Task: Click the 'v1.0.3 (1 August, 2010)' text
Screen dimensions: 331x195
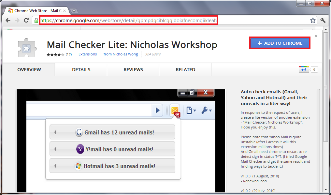Action: pos(260,176)
